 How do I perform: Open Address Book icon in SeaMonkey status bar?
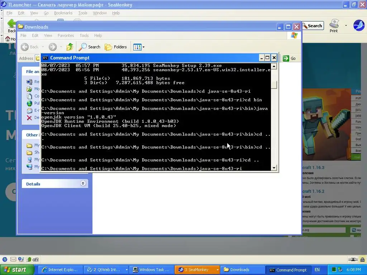point(29,259)
